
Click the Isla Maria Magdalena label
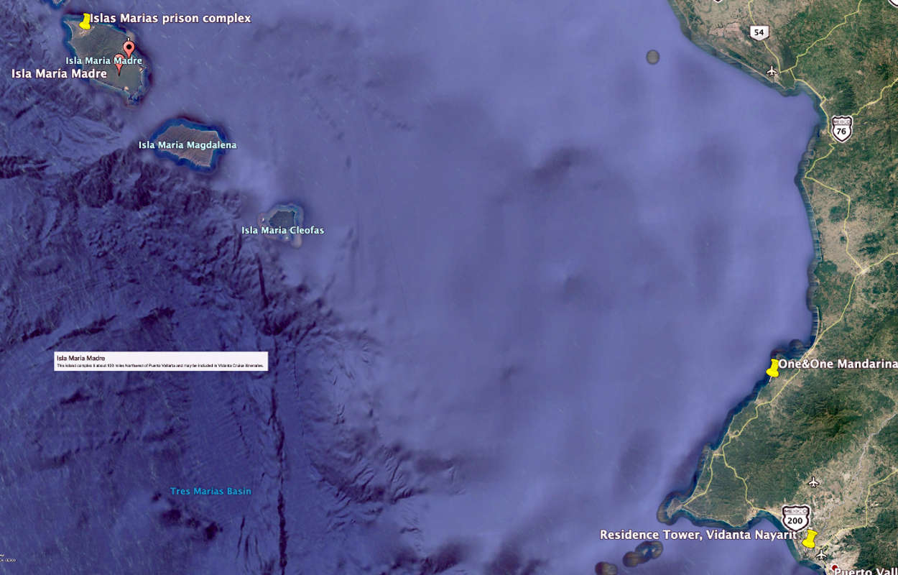tap(187, 145)
